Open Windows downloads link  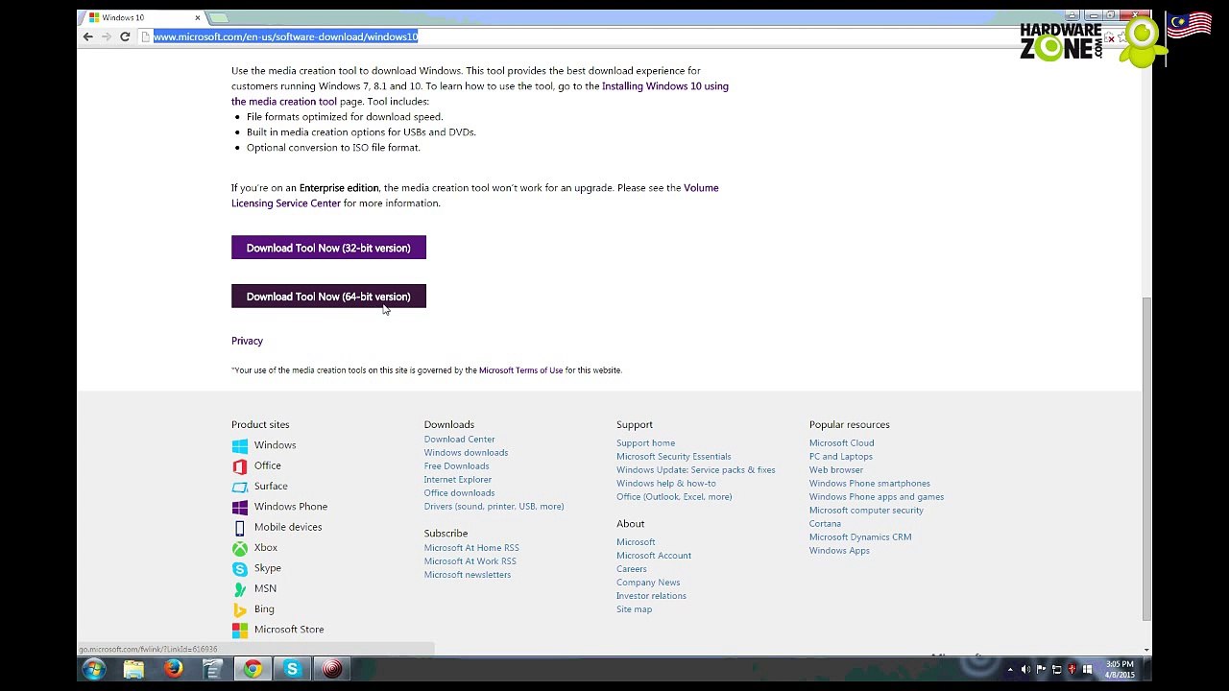467,453
